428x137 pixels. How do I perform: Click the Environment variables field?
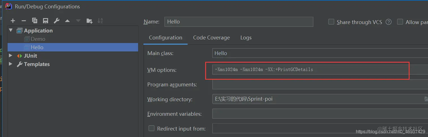[320, 114]
